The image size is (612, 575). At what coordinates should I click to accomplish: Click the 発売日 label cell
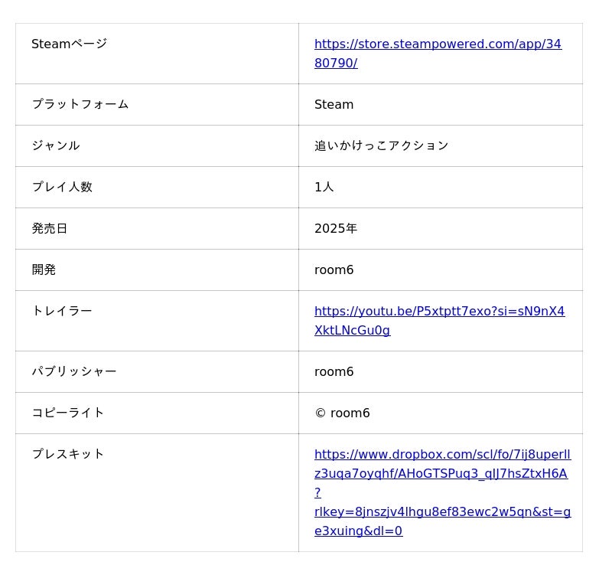click(x=49, y=228)
